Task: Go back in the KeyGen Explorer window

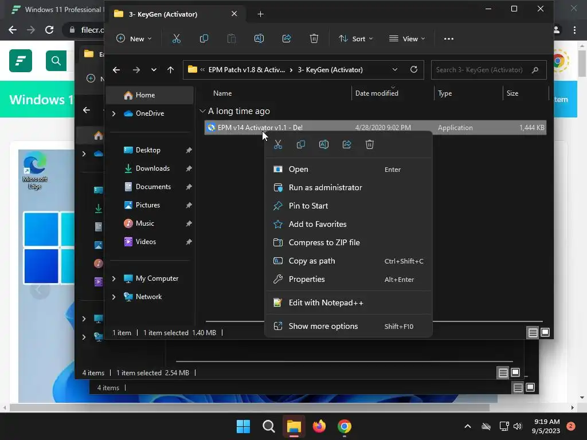Action: [x=116, y=70]
